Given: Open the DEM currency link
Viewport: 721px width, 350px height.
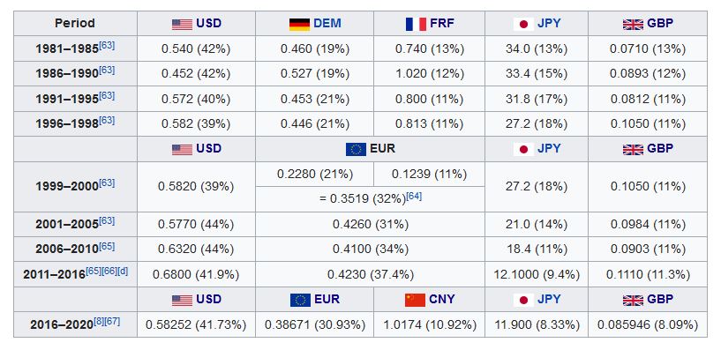Looking at the screenshot, I should (327, 24).
